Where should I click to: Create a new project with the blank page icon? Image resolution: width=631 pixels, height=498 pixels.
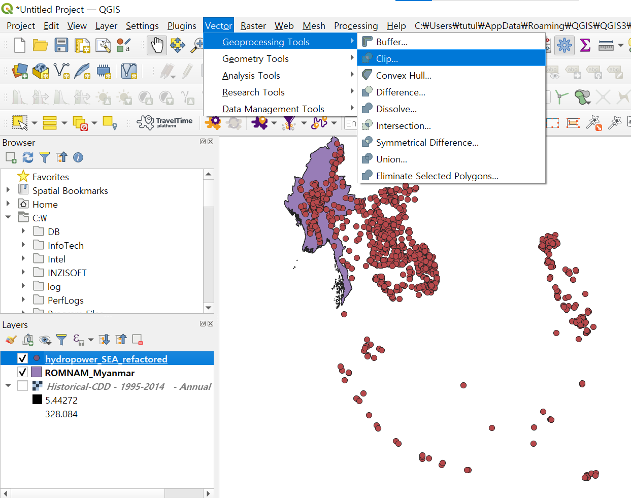(20, 45)
